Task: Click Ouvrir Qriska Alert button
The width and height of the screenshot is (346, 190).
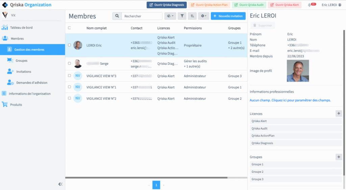Action: coord(285,5)
